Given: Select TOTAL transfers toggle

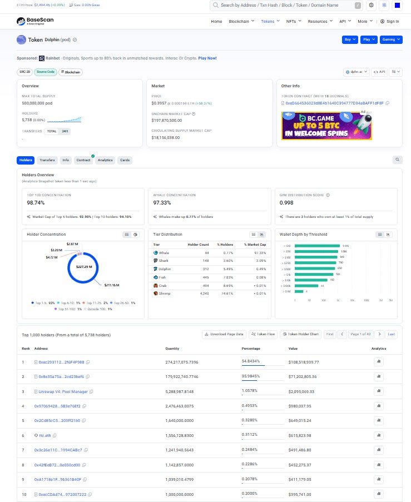Looking at the screenshot, I should tap(52, 131).
